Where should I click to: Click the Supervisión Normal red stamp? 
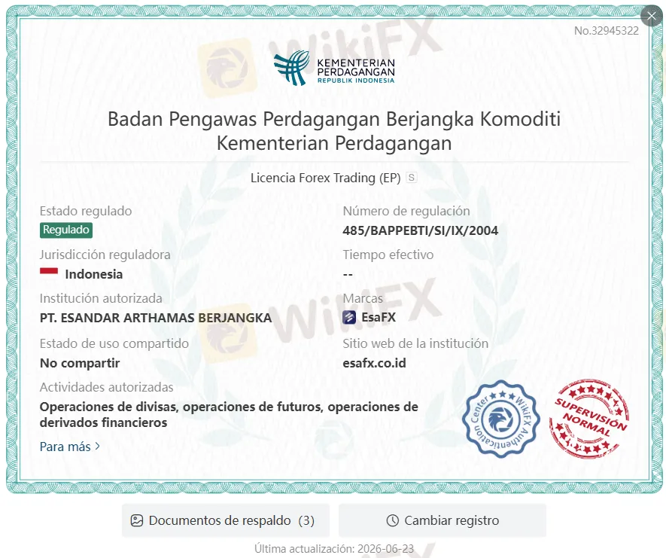point(589,419)
